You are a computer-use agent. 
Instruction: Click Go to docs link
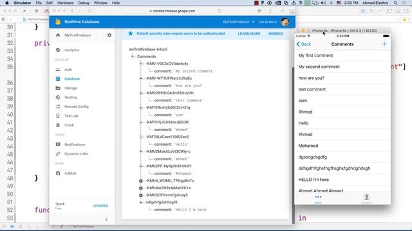coord(268,22)
